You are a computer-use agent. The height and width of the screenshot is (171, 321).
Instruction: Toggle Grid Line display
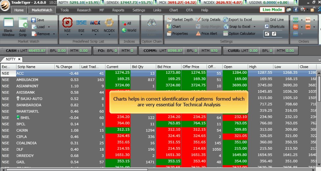click(x=274, y=20)
